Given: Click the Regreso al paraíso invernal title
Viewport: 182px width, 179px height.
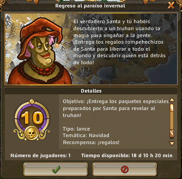Looking at the screenshot, I should click(90, 6).
